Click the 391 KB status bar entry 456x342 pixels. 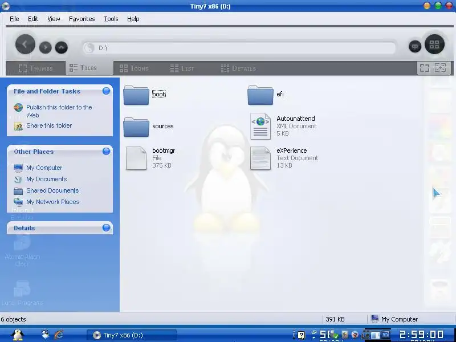tap(335, 319)
